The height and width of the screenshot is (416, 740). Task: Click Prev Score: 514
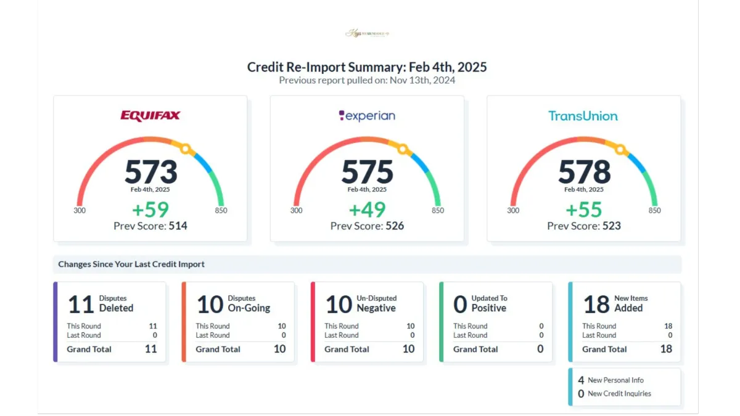point(150,226)
